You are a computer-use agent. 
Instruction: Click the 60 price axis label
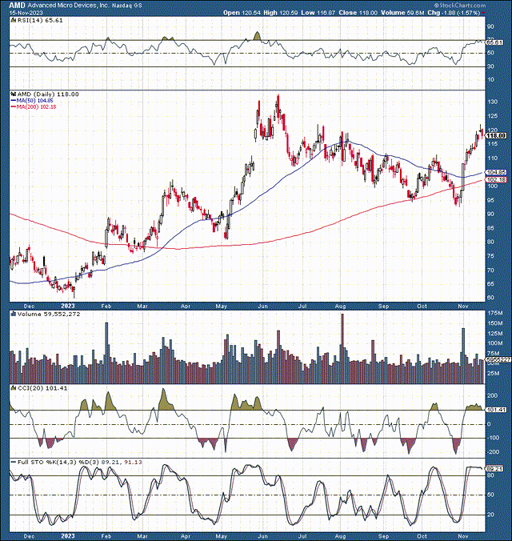click(491, 298)
